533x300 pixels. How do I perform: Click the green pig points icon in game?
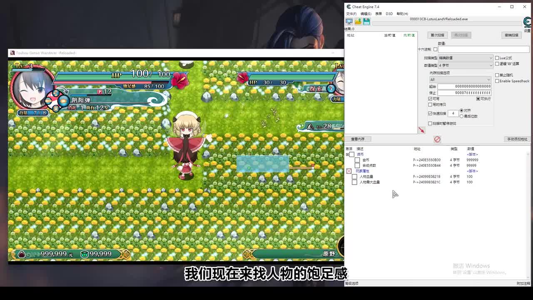click(x=85, y=254)
